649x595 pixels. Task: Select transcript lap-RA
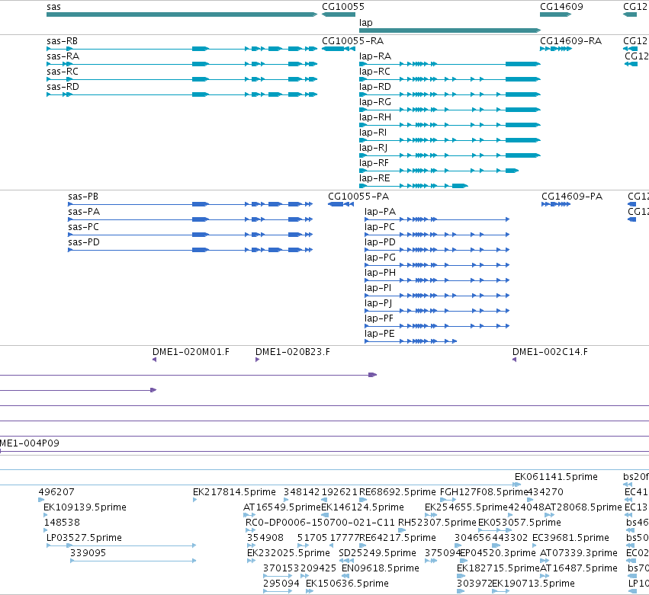pyautogui.click(x=450, y=64)
